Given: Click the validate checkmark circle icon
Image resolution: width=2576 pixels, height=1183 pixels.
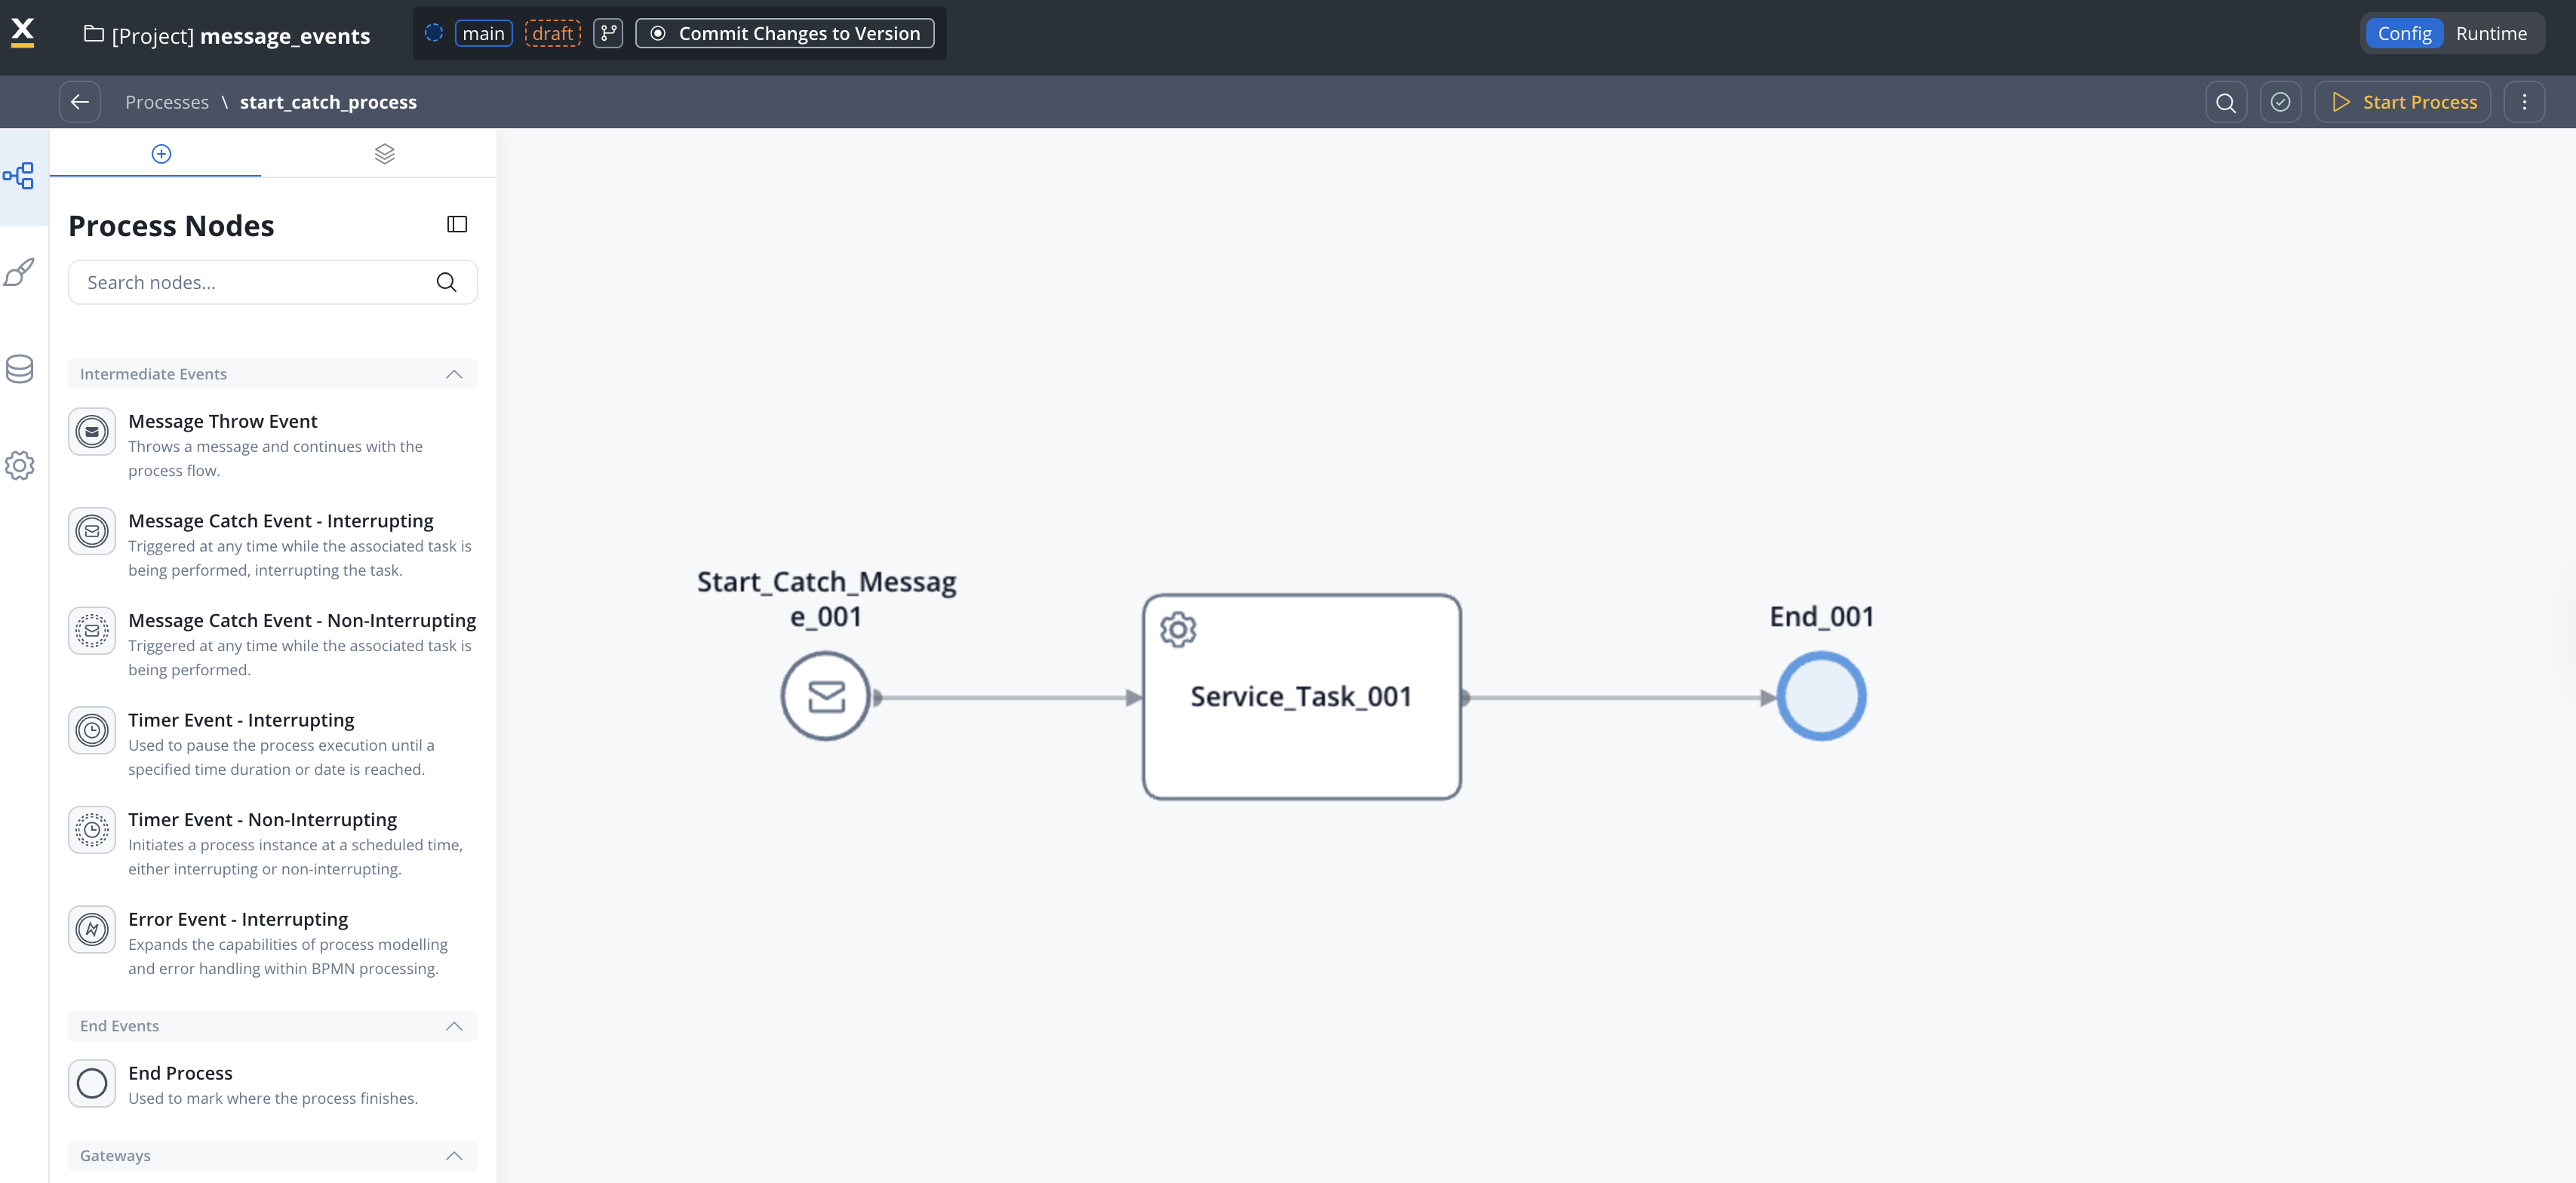Looking at the screenshot, I should click(2280, 102).
